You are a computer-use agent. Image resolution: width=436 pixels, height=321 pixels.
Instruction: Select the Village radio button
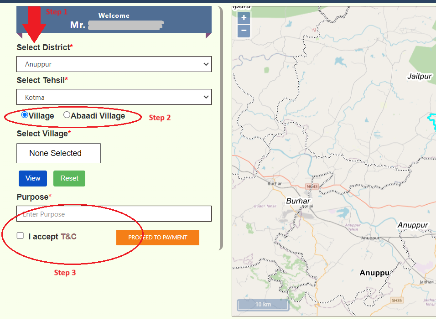25,115
